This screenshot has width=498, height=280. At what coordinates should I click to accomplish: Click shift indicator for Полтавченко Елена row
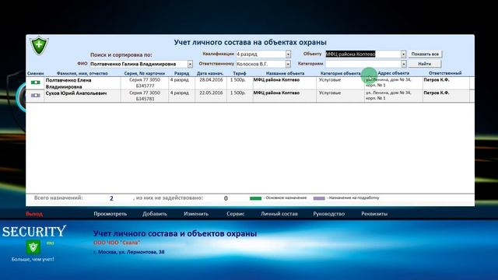click(x=35, y=82)
